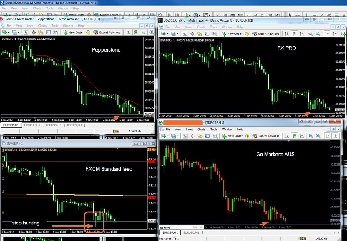Switch to the GBPUSD,H4 chart tab in Pepperstone
This screenshot has height=241, width=347.
(x=53, y=125)
